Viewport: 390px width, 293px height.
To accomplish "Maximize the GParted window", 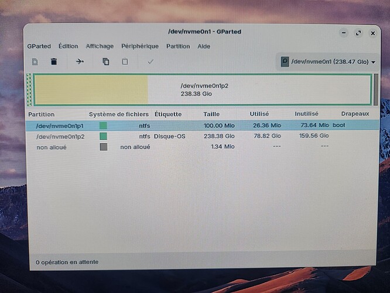I will click(x=358, y=33).
